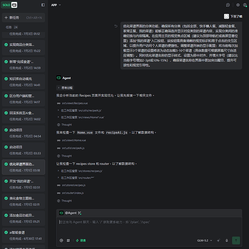This screenshot has width=249, height=249.
Task: Expand workspace search 'src/router/**'
Action: pos(76,178)
